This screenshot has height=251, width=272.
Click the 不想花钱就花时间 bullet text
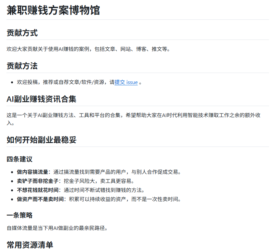pyautogui.click(x=38, y=190)
